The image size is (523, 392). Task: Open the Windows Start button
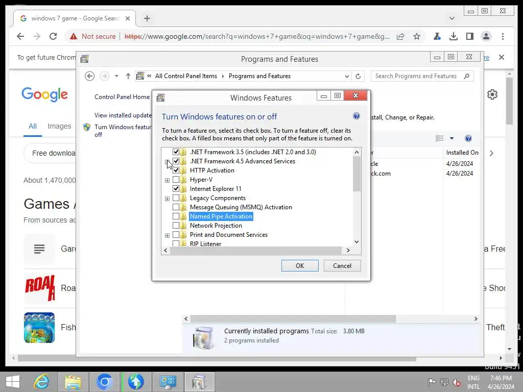click(13, 382)
